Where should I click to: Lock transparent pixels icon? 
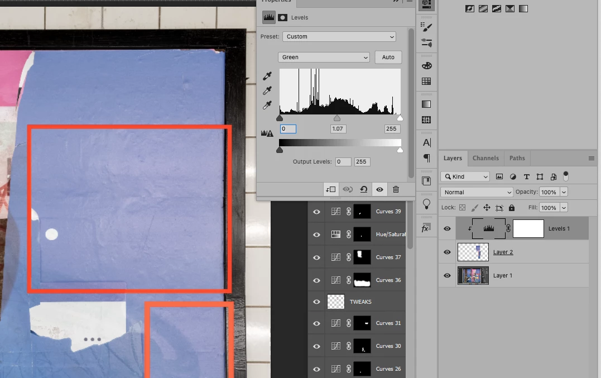(x=462, y=208)
